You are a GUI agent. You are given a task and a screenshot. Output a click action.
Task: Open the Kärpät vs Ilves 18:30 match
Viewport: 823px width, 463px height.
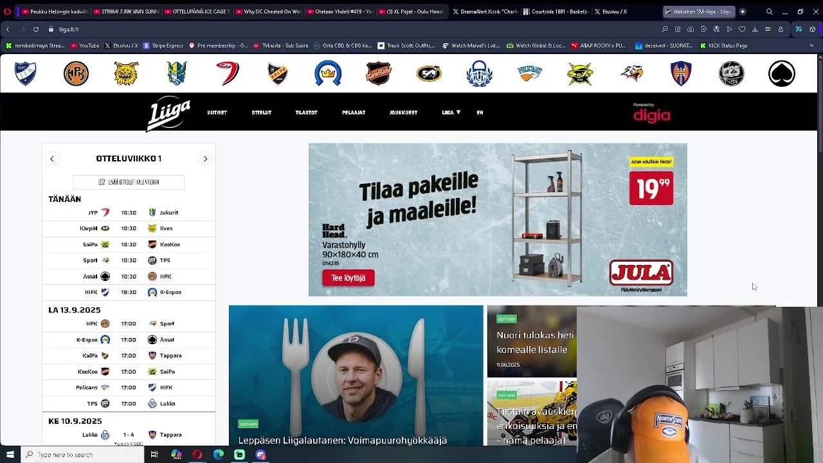(129, 228)
